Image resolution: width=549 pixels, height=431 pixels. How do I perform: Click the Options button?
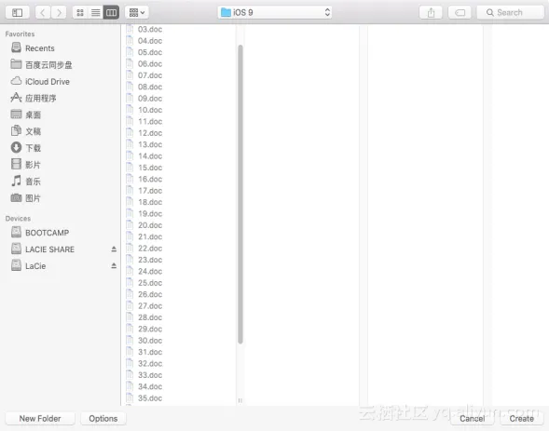tap(103, 418)
